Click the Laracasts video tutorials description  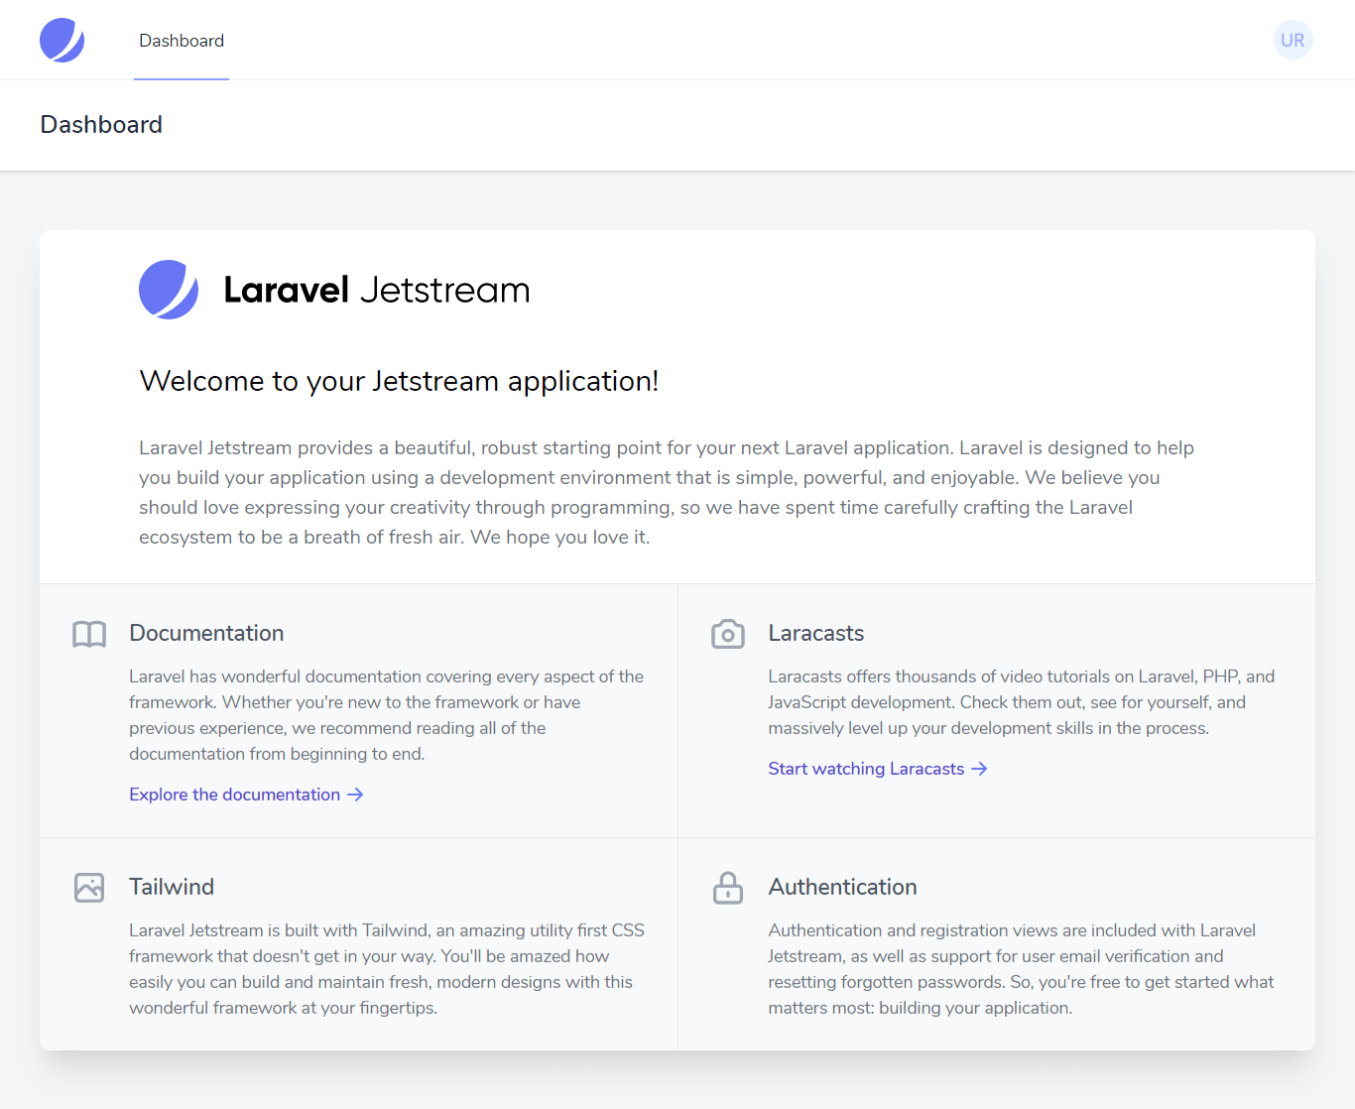(x=1022, y=702)
